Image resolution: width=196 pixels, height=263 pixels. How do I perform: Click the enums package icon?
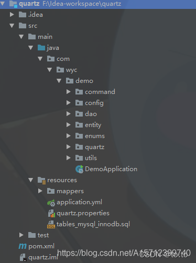pos(79,136)
